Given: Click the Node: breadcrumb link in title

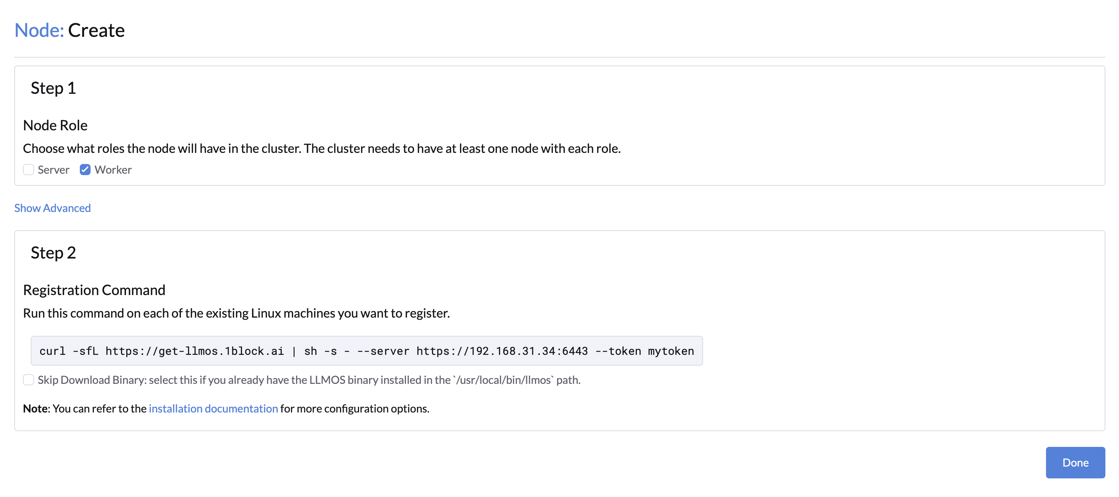Looking at the screenshot, I should (39, 30).
